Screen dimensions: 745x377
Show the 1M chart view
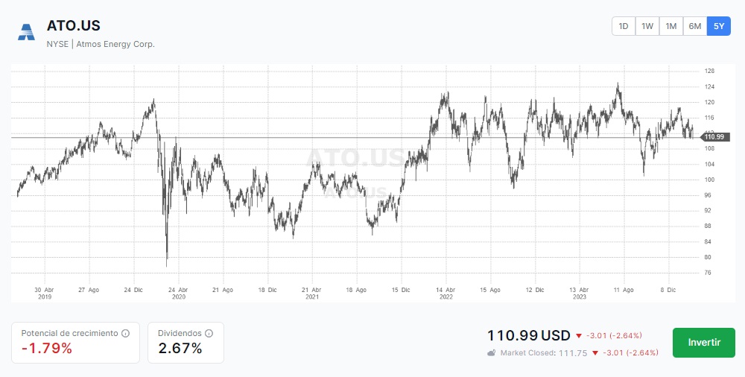pos(671,26)
